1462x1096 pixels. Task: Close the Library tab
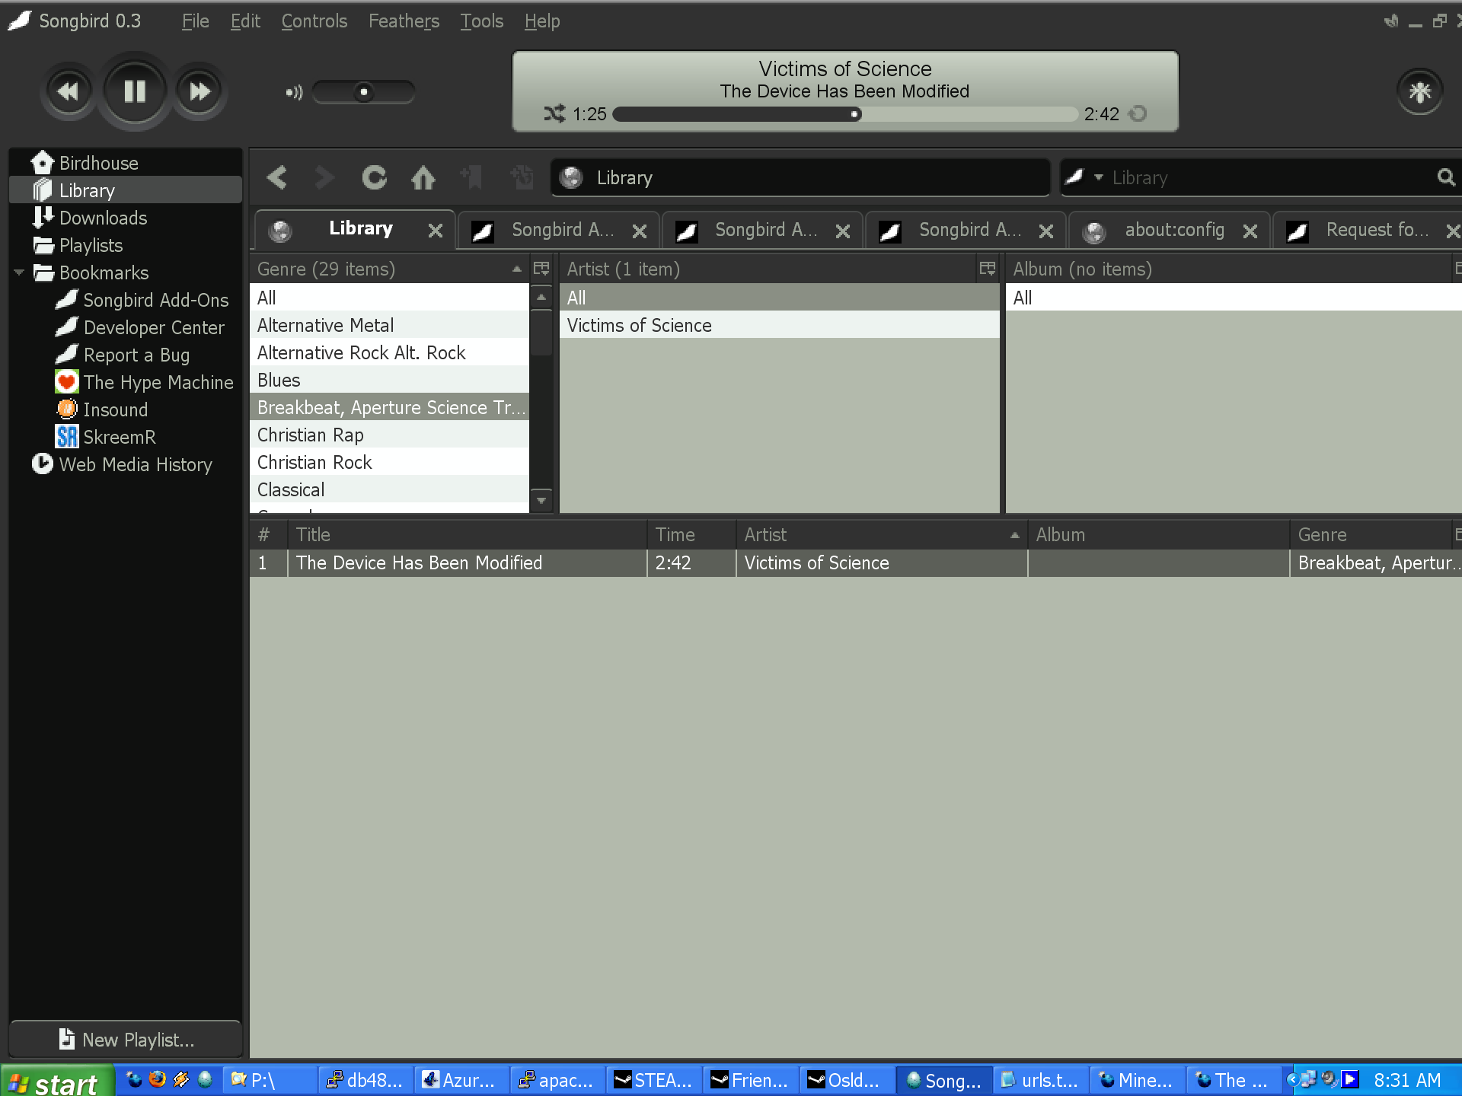(x=436, y=230)
